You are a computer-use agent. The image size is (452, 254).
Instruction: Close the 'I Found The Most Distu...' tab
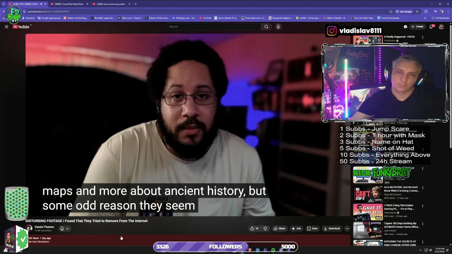tap(87, 4)
